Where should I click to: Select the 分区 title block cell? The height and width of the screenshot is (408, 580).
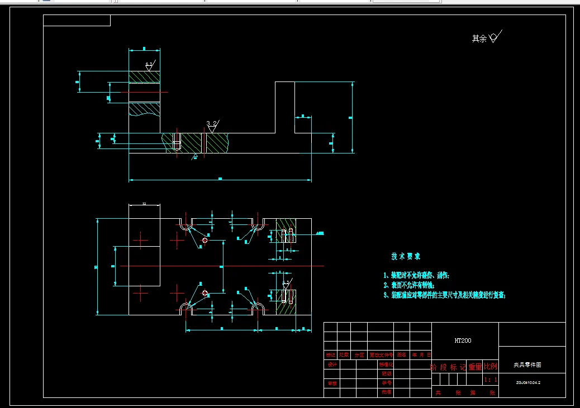pyautogui.click(x=359, y=355)
